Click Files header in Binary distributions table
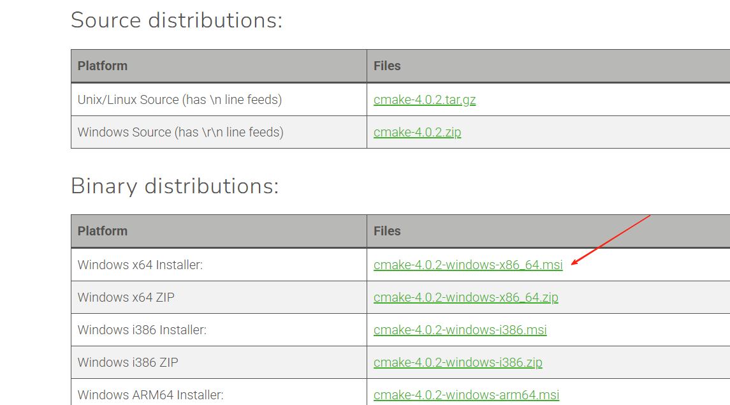Viewport: 730px width, 405px height. [387, 231]
